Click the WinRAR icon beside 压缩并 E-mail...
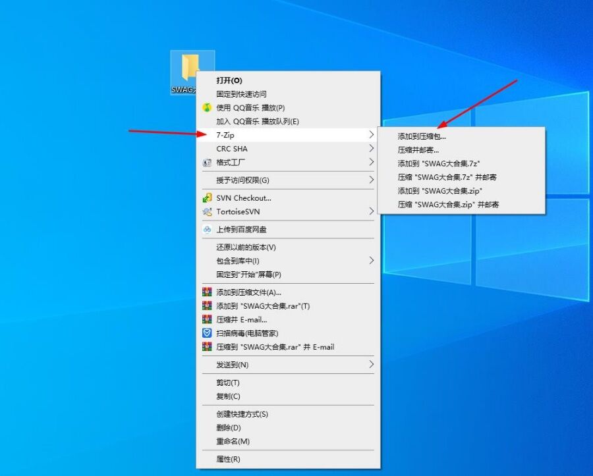This screenshot has height=476, width=593. point(207,319)
